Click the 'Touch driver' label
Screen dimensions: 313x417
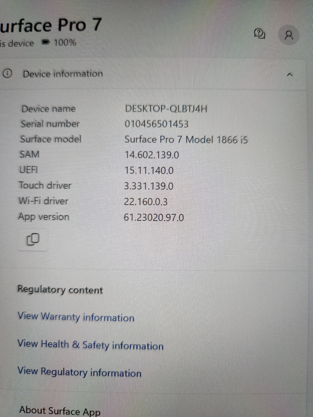click(x=45, y=185)
